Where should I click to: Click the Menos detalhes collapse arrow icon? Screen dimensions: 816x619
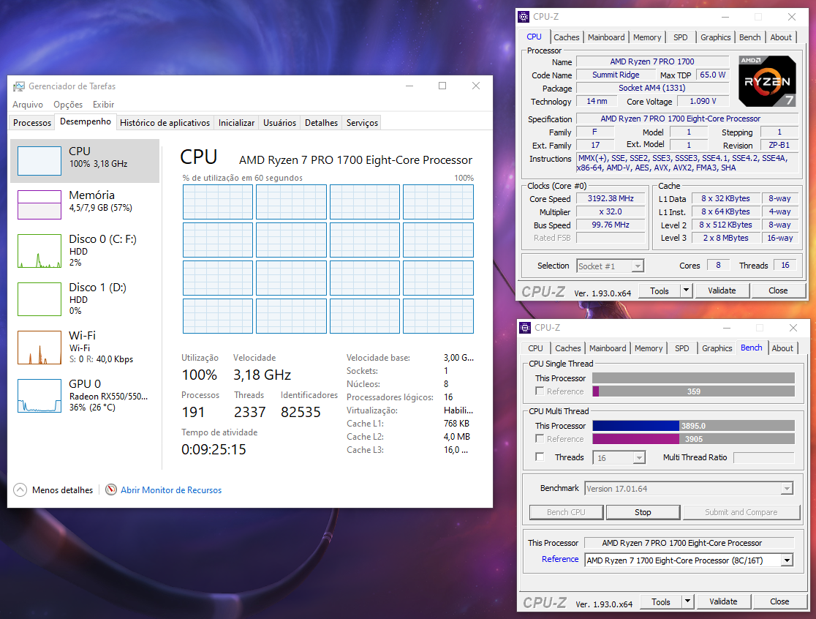20,490
